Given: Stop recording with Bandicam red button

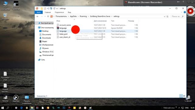Looking at the screenshot, I should click(x=190, y=11).
